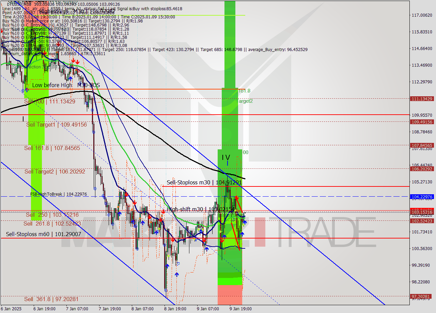436x313 pixels.
Task: Click the 103.15216 price tag on axis
Action: (x=422, y=212)
